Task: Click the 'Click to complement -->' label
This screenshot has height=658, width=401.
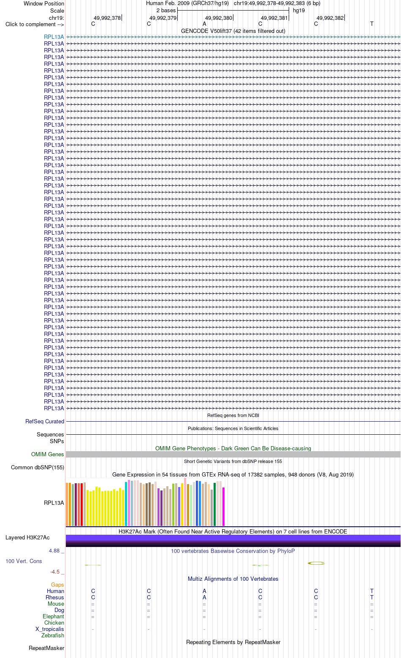Action: pos(35,24)
